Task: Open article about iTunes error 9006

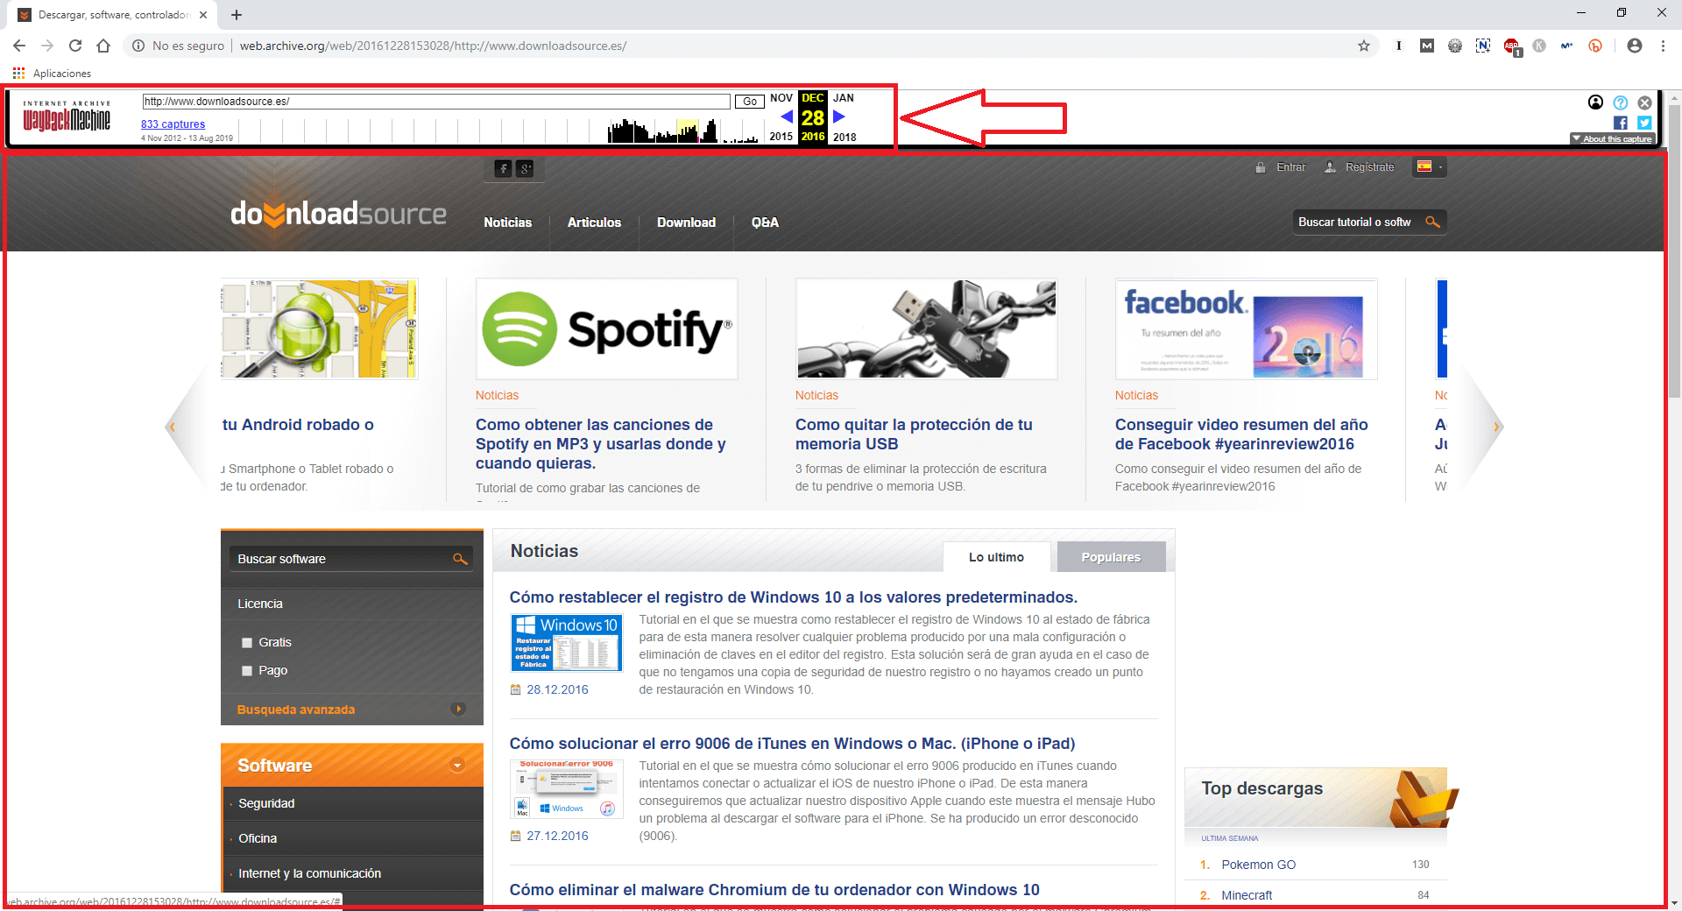Action: tap(793, 744)
